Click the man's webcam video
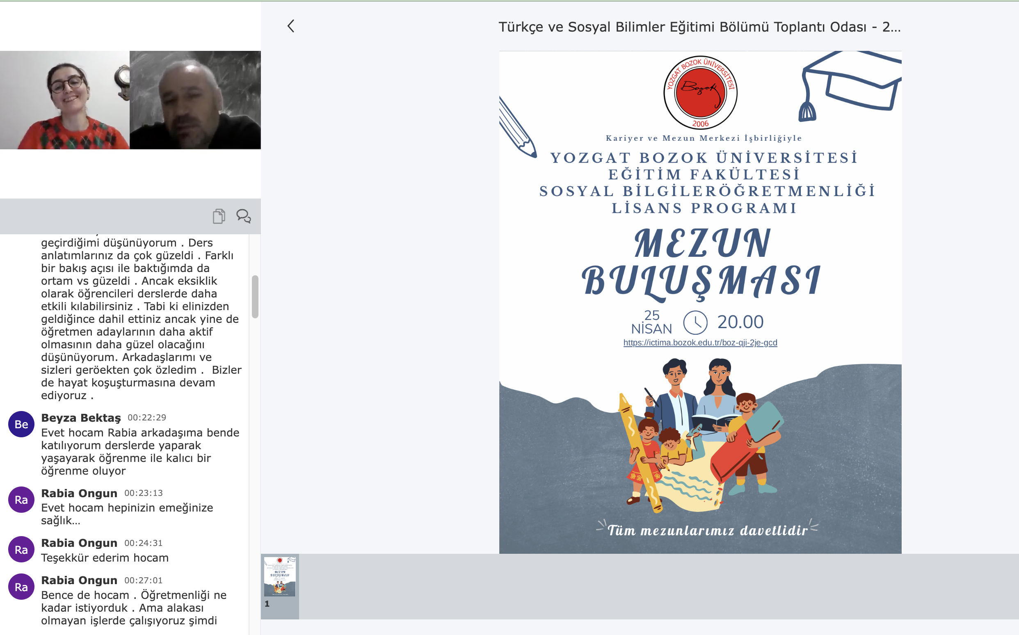The image size is (1019, 635). 195,100
